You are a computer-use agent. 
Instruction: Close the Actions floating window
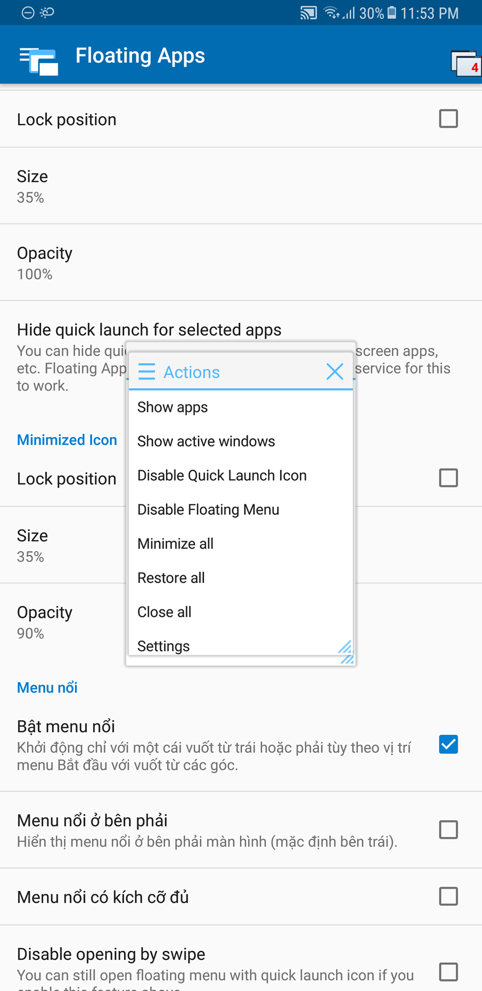tap(334, 372)
